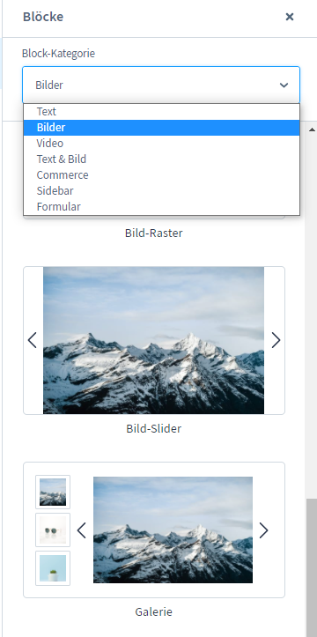317x637 pixels.
Task: Click the Bild-Slider block preview image
Action: point(153,340)
